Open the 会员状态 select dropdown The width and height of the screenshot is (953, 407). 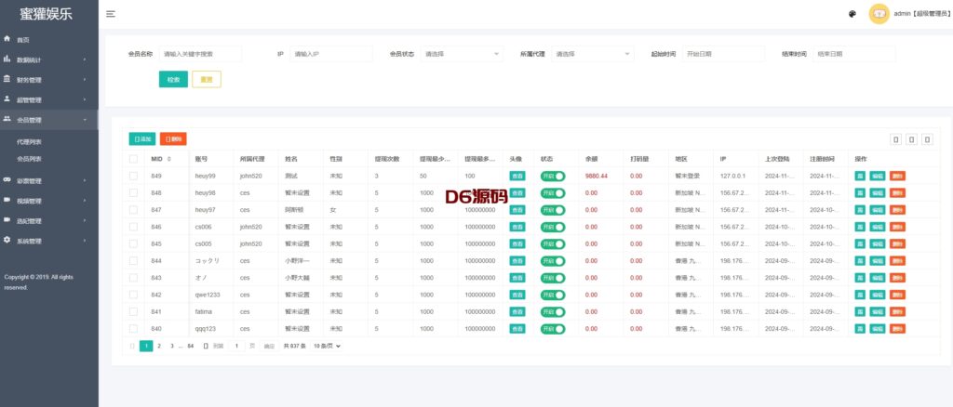[x=462, y=54]
